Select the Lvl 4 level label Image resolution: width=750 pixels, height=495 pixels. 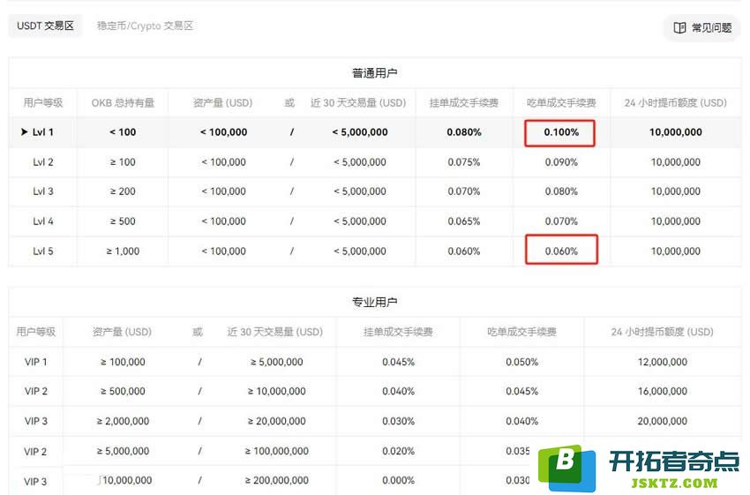tap(43, 221)
